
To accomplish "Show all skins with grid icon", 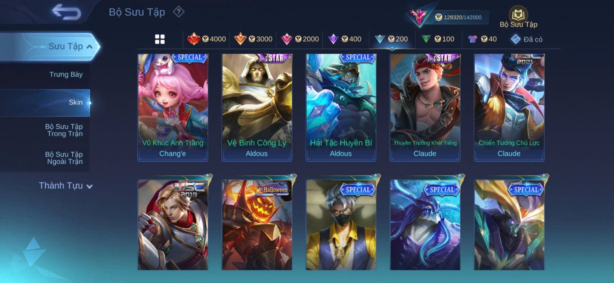I will (160, 39).
